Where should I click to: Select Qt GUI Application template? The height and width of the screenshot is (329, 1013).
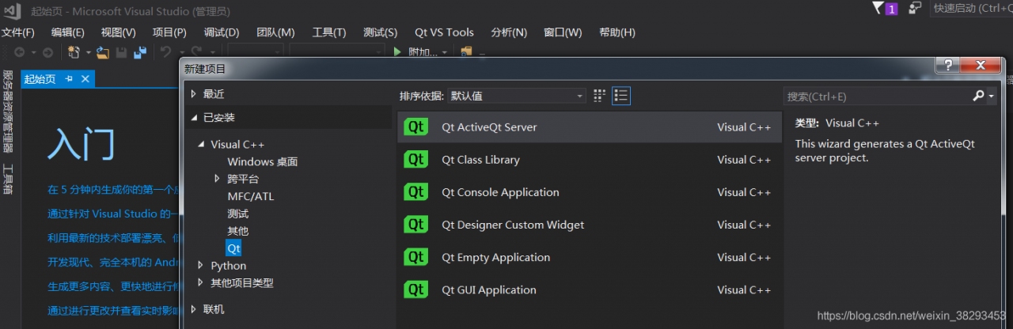pos(490,290)
